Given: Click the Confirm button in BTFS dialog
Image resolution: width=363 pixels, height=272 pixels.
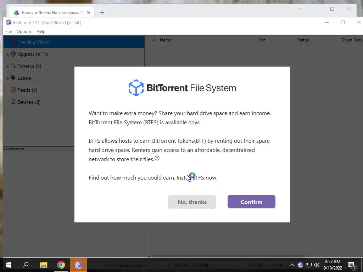Looking at the screenshot, I should [251, 202].
